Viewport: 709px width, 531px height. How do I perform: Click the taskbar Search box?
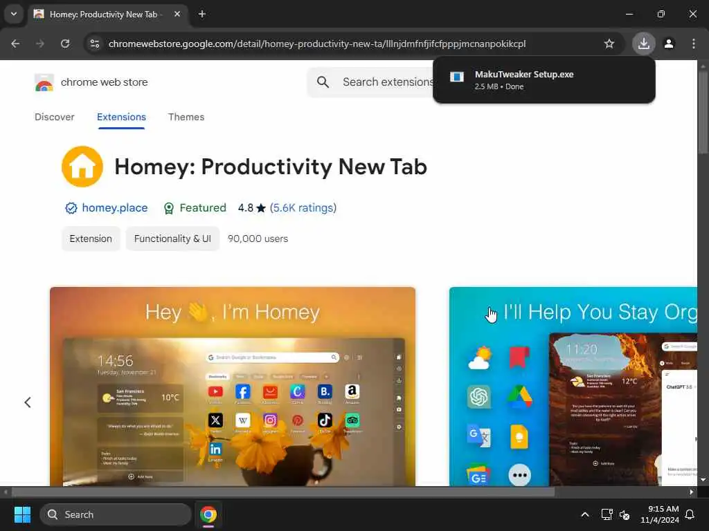coord(116,514)
